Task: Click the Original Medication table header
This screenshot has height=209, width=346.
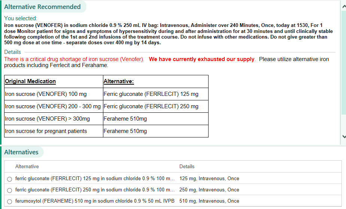Action: [x=30, y=81]
